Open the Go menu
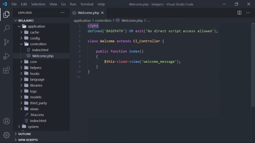Image resolution: width=255 pixels, height=143 pixels. (63, 4)
